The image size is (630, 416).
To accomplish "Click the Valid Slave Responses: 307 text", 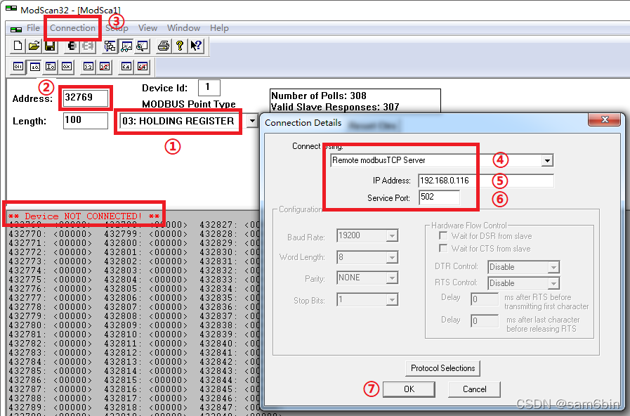I will pyautogui.click(x=335, y=107).
